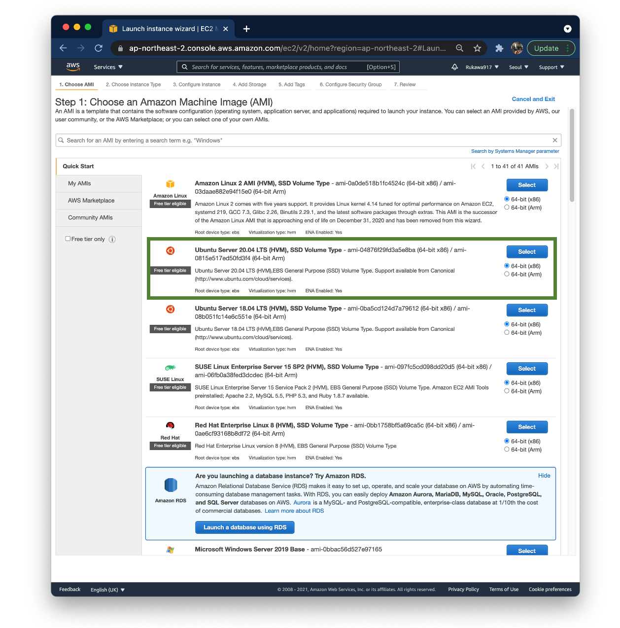
Task: Go to the last page of AMIs
Action: (556, 167)
